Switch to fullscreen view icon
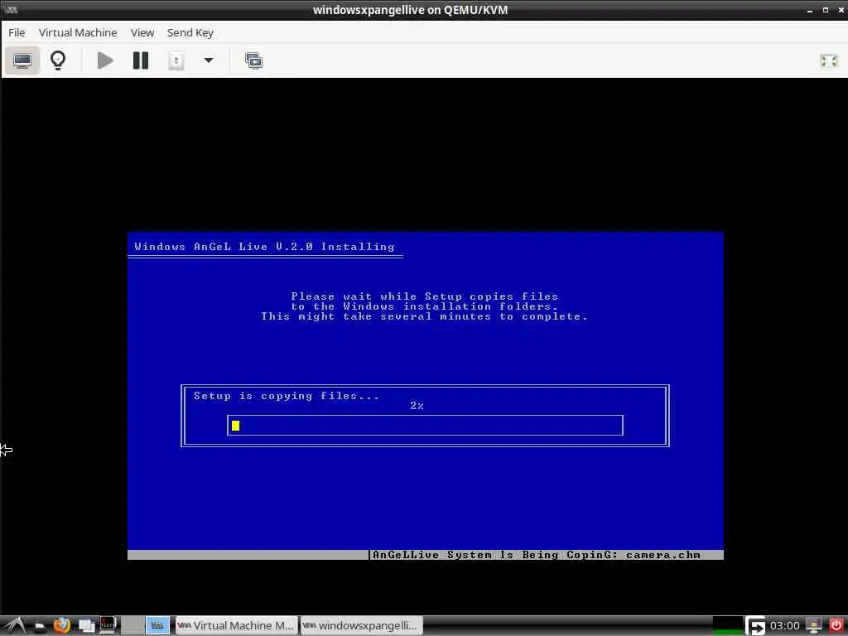Image resolution: width=848 pixels, height=636 pixels. [828, 60]
